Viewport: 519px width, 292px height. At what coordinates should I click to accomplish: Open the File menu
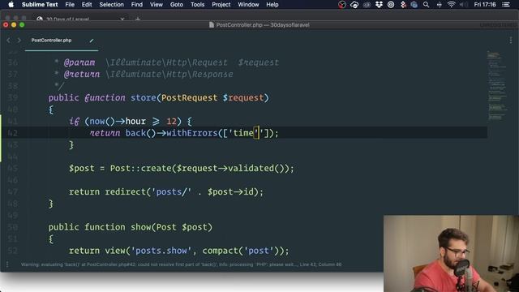[70, 5]
